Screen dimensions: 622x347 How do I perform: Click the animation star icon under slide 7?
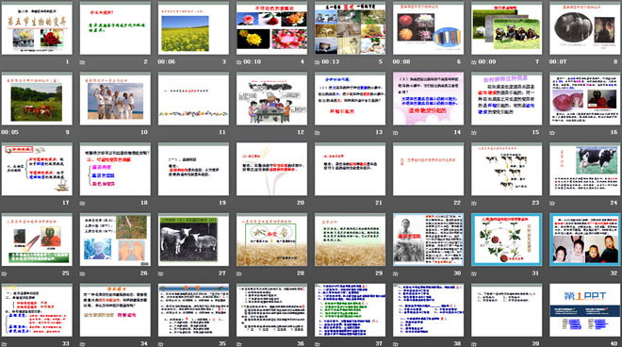[474, 62]
